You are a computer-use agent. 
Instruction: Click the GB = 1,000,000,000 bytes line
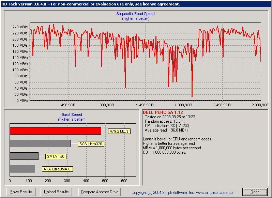pos(164,152)
